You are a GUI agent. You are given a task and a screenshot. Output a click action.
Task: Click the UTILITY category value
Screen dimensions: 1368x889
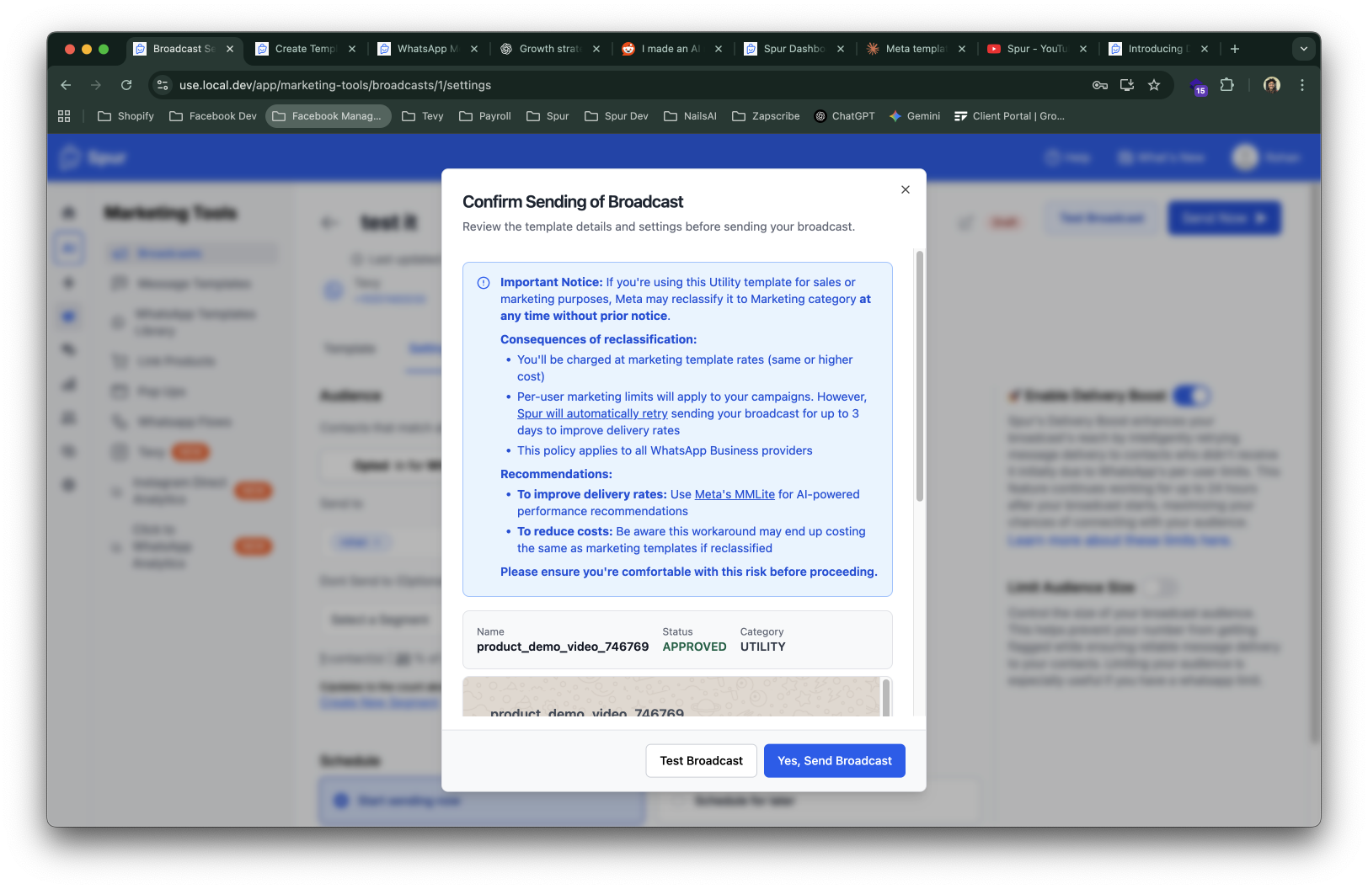point(763,647)
